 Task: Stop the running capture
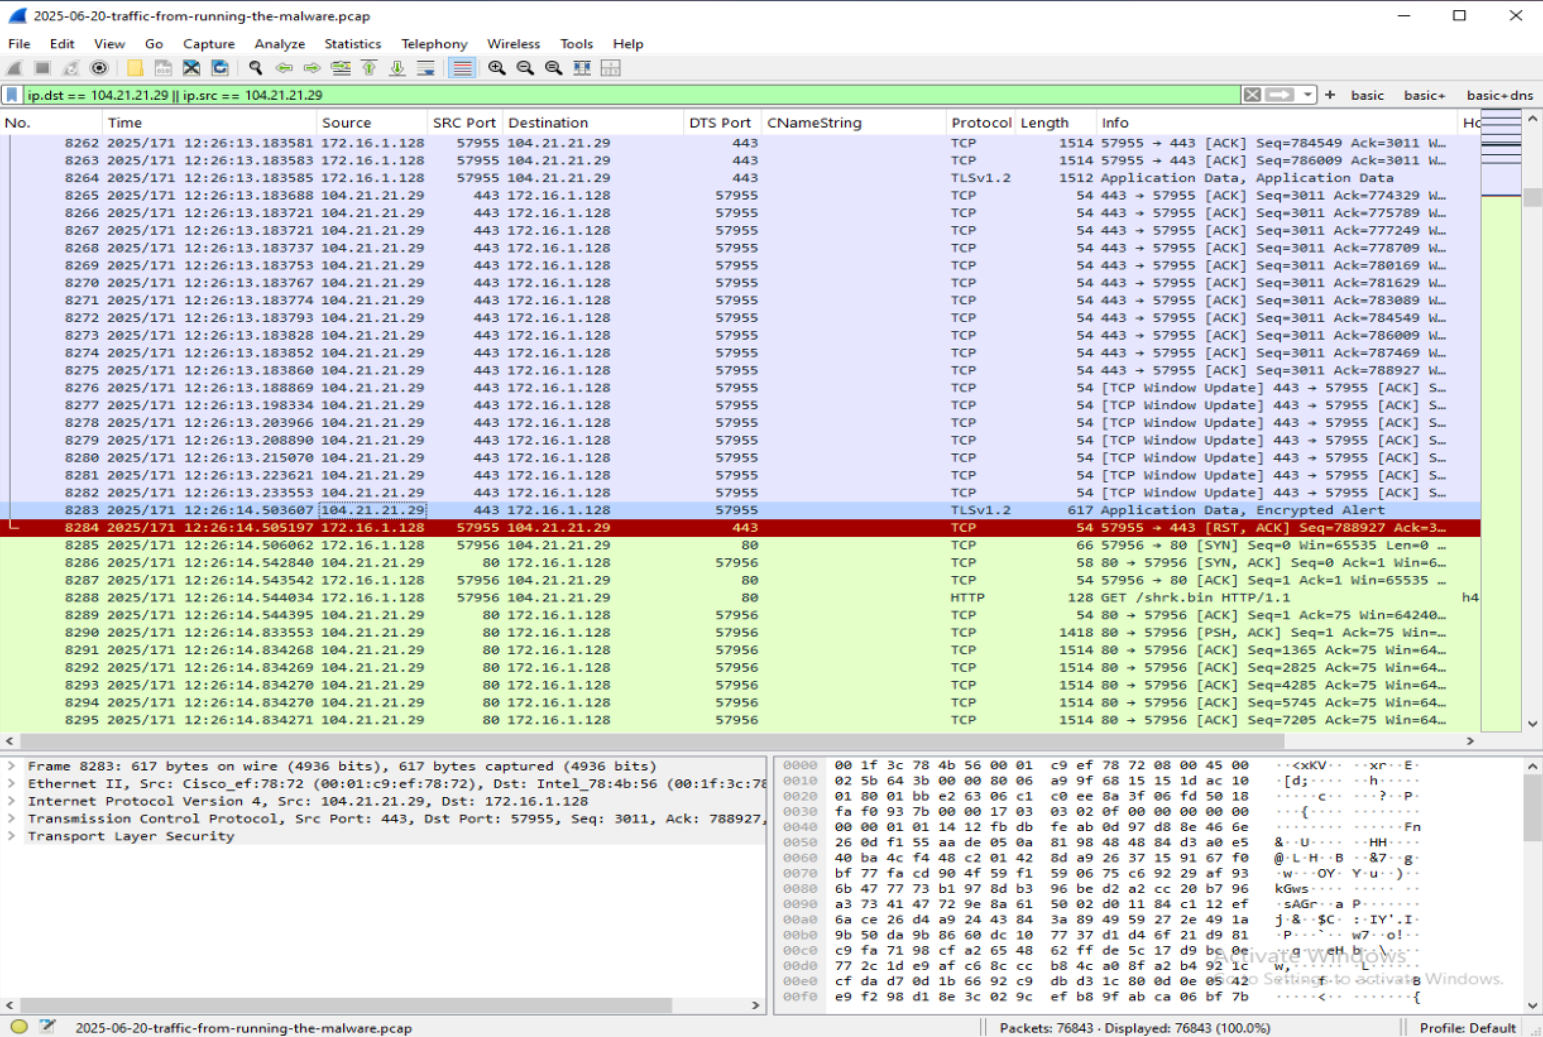[41, 68]
